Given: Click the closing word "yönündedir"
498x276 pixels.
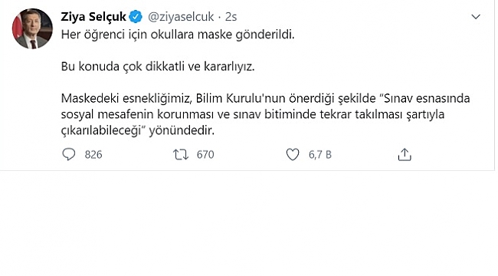Looking at the screenshot, I should pos(182,130).
